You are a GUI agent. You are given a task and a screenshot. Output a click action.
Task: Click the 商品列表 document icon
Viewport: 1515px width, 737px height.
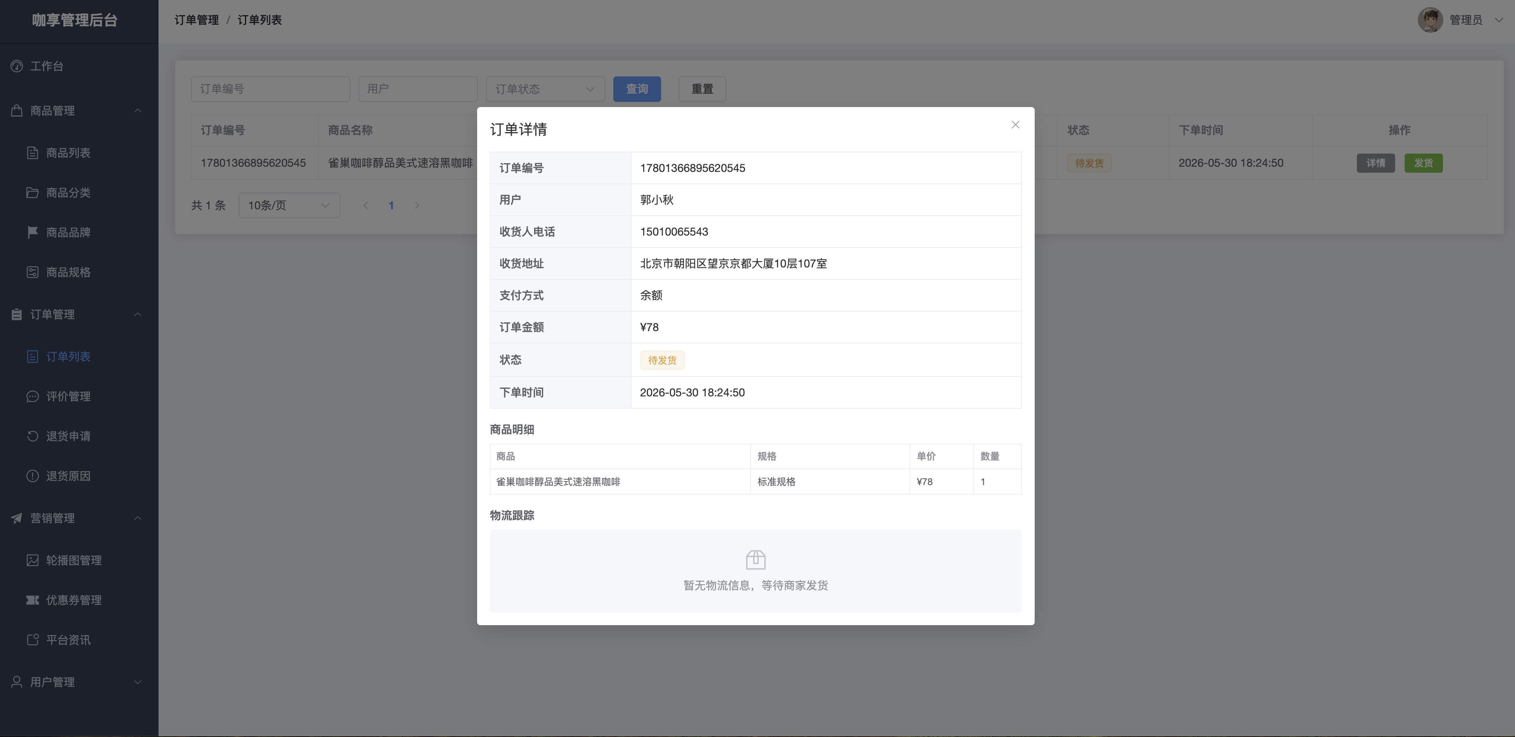coord(33,153)
